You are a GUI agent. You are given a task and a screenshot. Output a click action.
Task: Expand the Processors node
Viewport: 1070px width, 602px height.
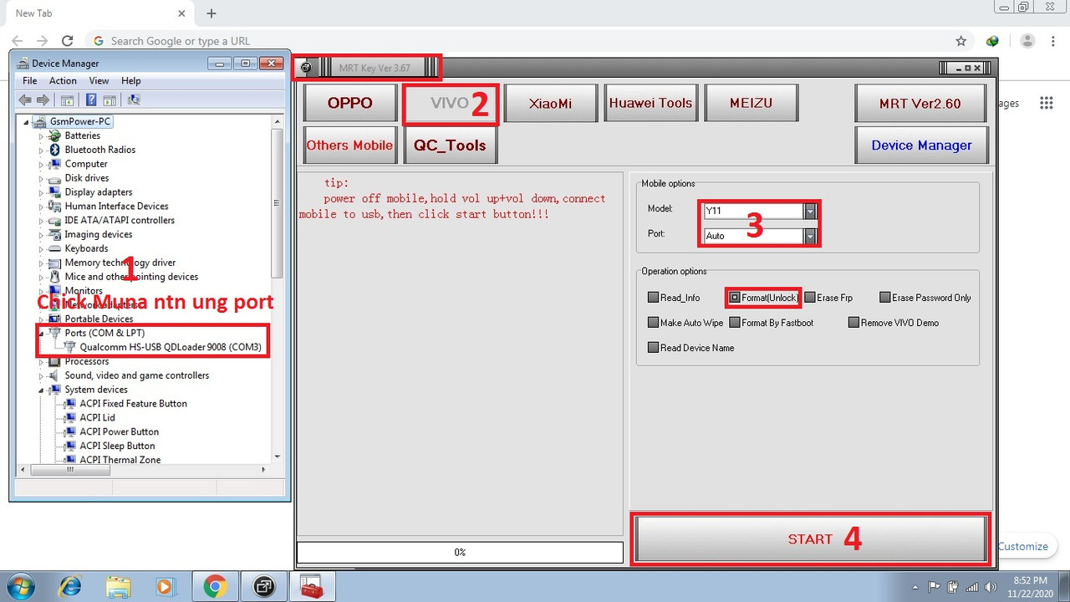41,362
